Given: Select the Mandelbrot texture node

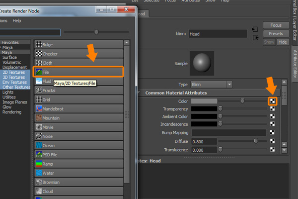Looking at the screenshot, I should [79, 109].
